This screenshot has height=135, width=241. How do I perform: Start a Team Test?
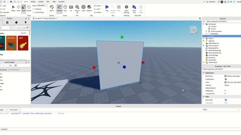[x=134, y=9]
